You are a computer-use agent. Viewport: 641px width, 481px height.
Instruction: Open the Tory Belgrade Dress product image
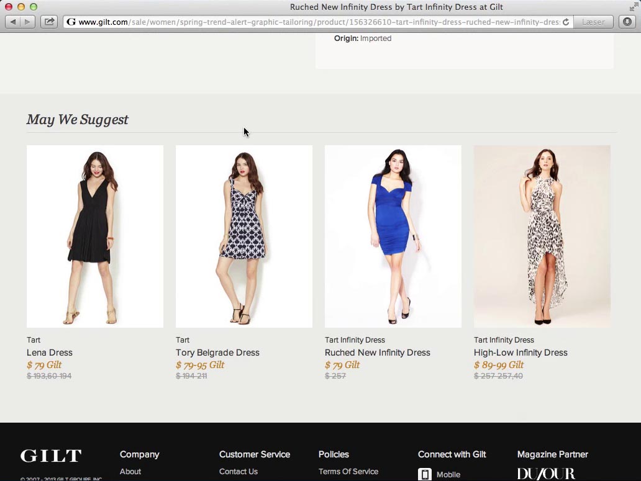[244, 236]
